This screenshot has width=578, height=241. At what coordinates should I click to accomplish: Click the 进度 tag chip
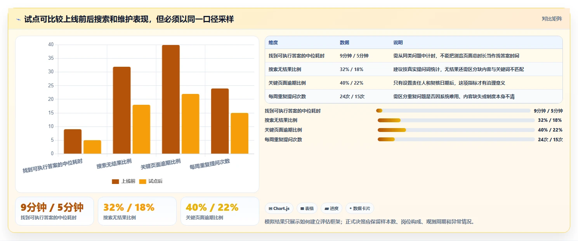click(x=332, y=208)
